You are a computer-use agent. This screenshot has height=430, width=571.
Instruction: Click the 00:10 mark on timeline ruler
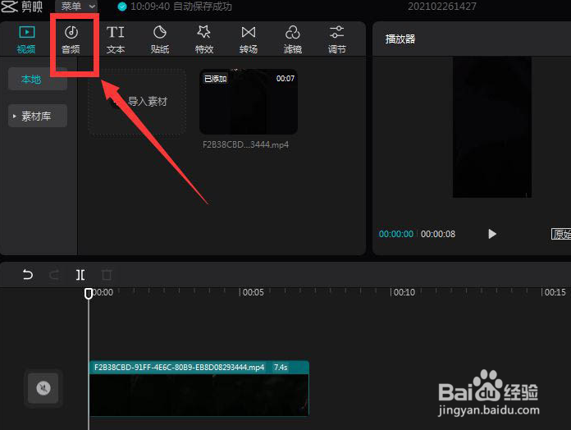point(404,292)
